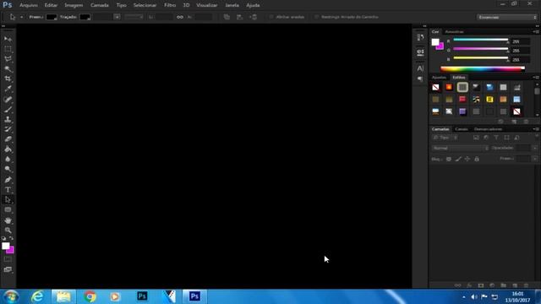Select the Pen tool

click(x=8, y=180)
